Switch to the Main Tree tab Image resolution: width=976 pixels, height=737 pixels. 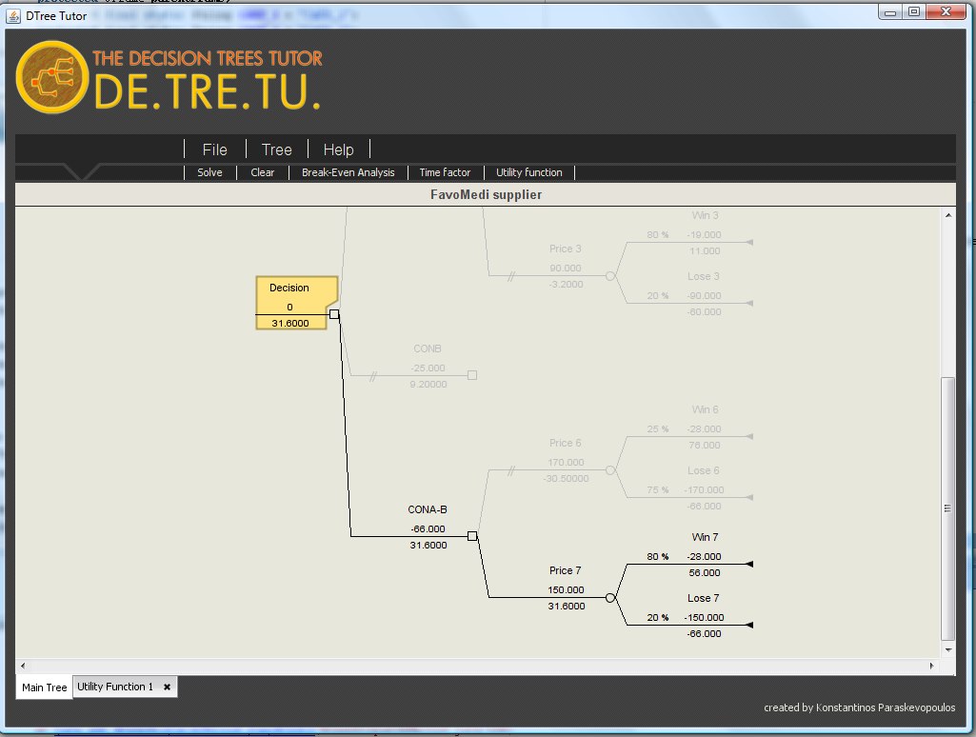click(44, 687)
